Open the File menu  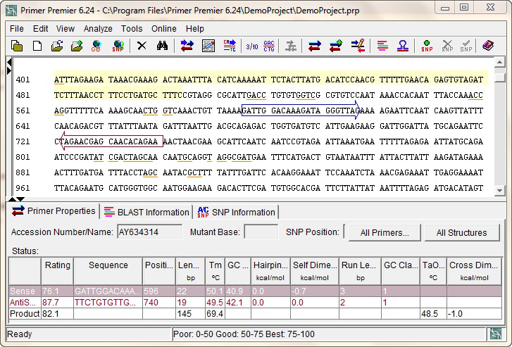point(17,29)
